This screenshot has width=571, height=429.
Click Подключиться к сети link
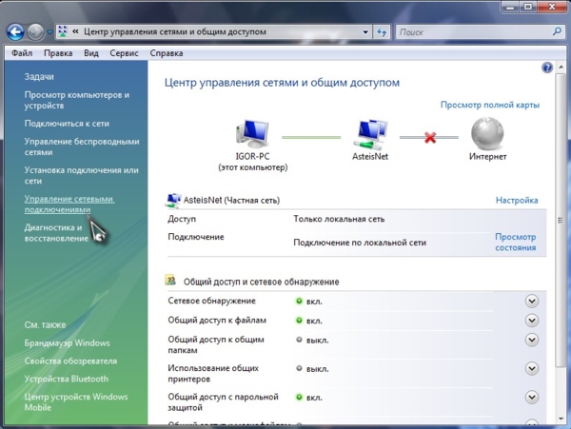pyautogui.click(x=67, y=124)
